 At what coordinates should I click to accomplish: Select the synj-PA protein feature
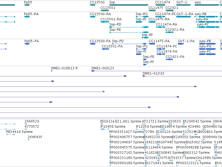[208, 49]
